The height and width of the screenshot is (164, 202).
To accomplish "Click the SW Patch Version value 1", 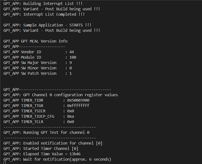I will 71,73.
